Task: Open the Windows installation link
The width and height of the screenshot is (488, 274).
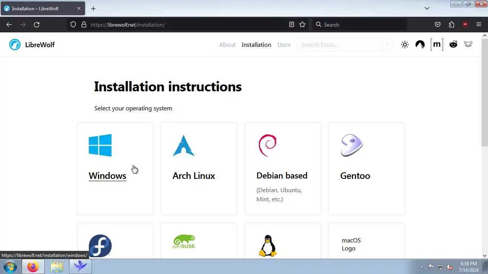Action: [107, 175]
